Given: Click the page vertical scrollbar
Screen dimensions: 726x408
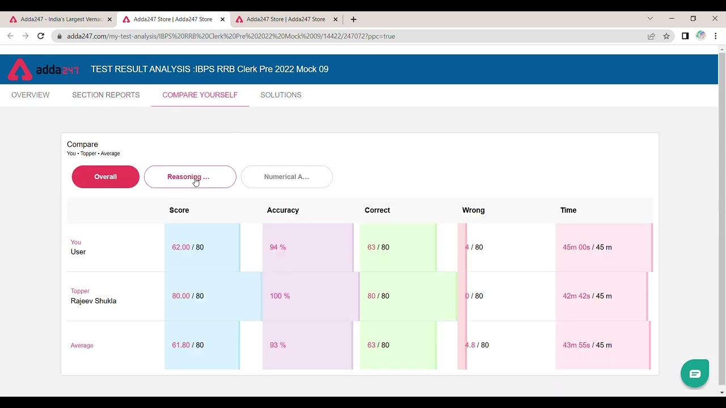Looking at the screenshot, I should coord(721,220).
